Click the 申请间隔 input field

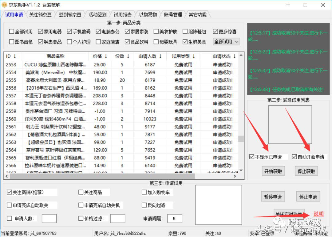coord(174,218)
